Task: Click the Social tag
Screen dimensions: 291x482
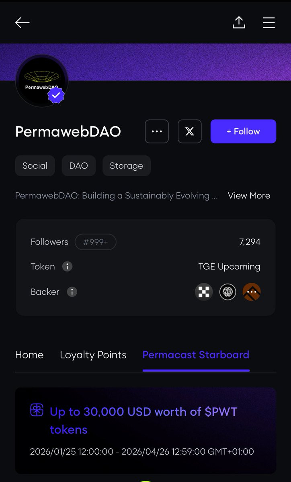Action: point(35,166)
